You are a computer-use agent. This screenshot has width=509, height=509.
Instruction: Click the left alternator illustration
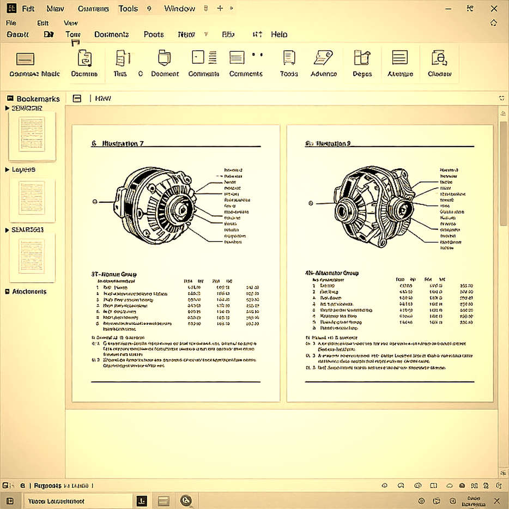[x=155, y=206]
